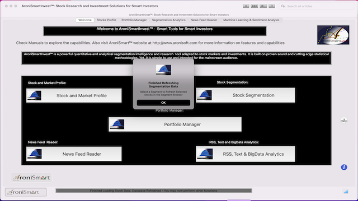The height and width of the screenshot is (201, 358).
Task: Click the Search all articles field
Action: (317, 6)
